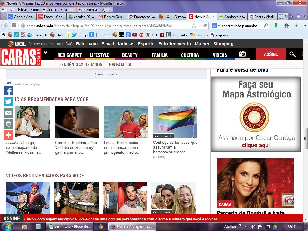Open Windows Explorer folder icon in taskbar
The height and width of the screenshot is (231, 308).
coord(24,226)
